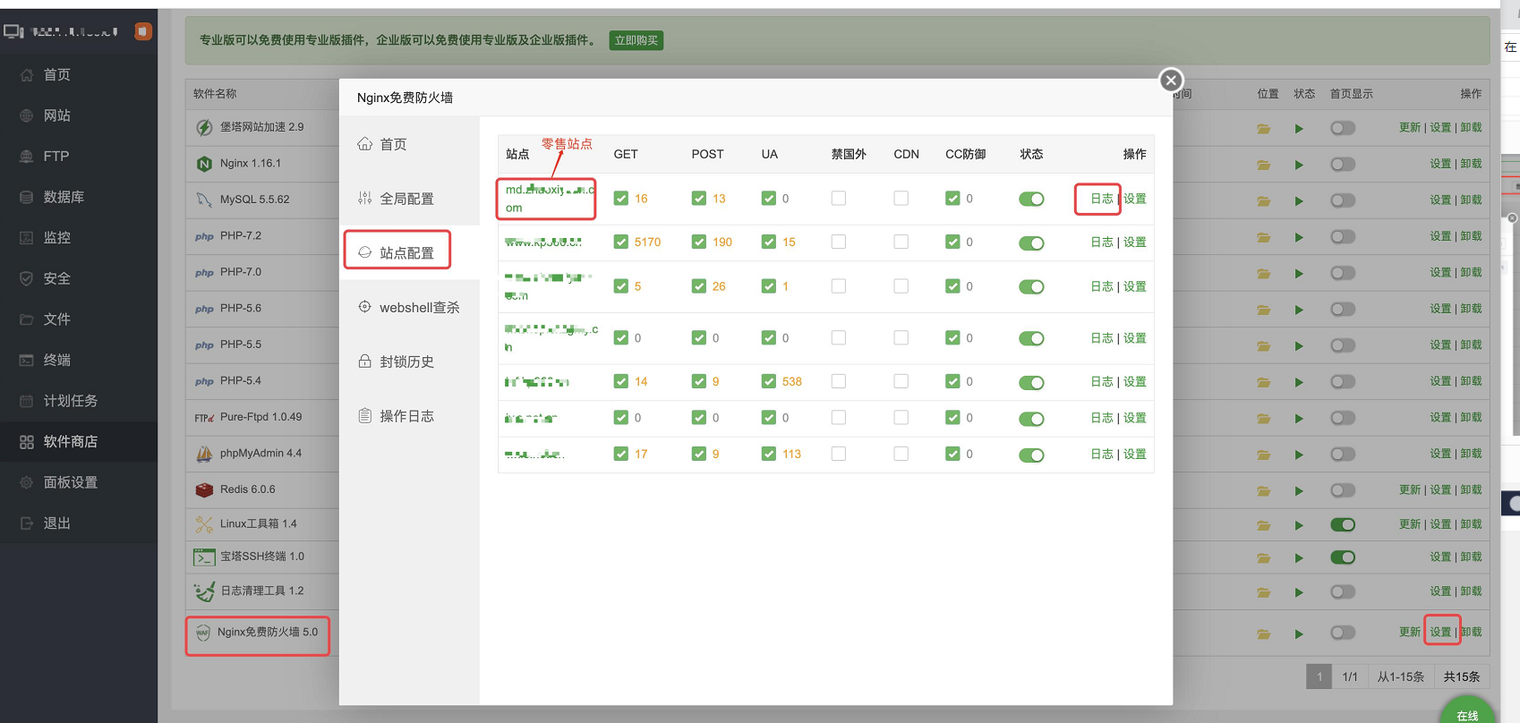
Task: Click the 终端 terminal icon in sidebar
Action: pyautogui.click(x=27, y=360)
